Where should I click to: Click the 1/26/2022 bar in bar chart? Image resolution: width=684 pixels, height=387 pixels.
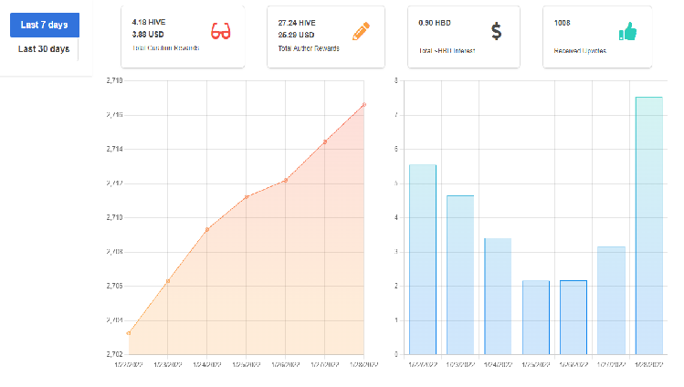(x=574, y=318)
